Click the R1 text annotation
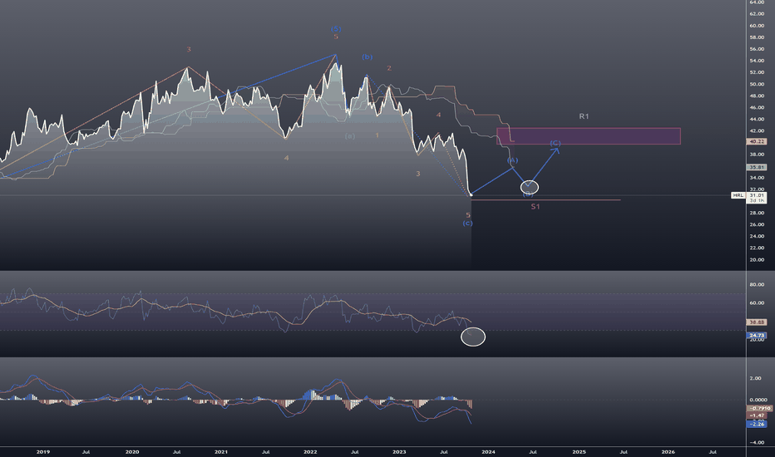The image size is (775, 457). coord(584,116)
